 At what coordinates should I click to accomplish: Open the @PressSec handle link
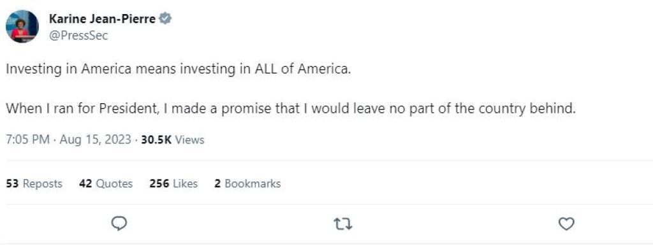tap(78, 36)
